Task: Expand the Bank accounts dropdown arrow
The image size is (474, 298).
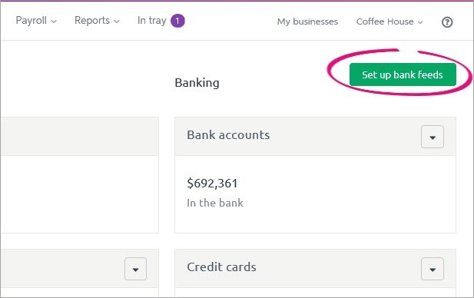Action: (433, 137)
